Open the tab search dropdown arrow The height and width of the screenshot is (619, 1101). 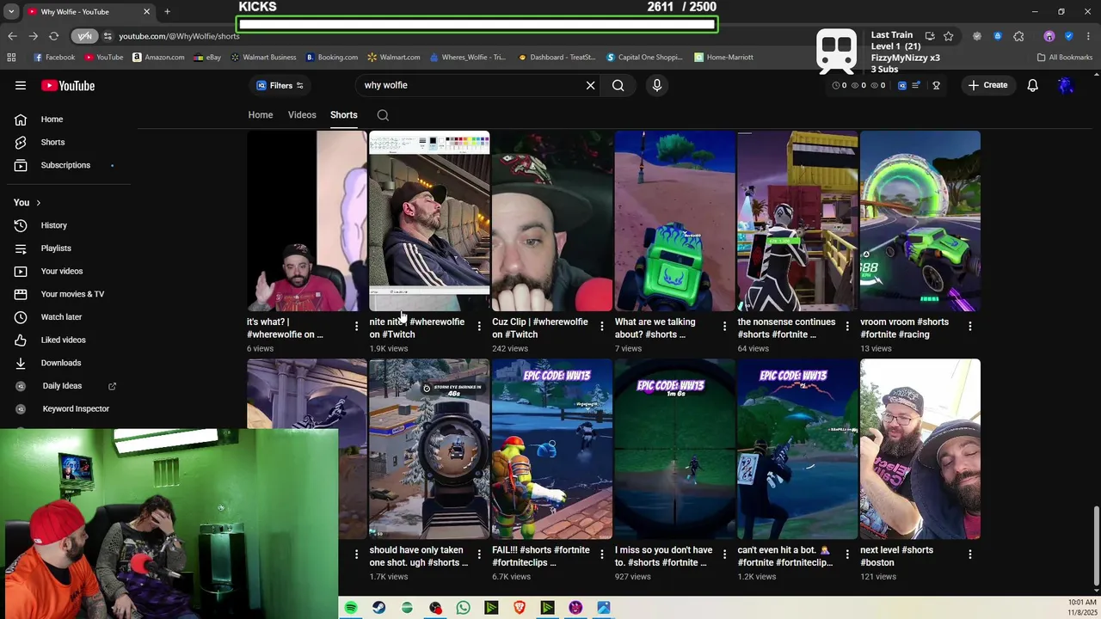coord(11,12)
